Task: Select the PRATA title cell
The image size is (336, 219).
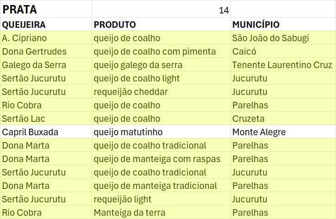Action: tap(45, 9)
